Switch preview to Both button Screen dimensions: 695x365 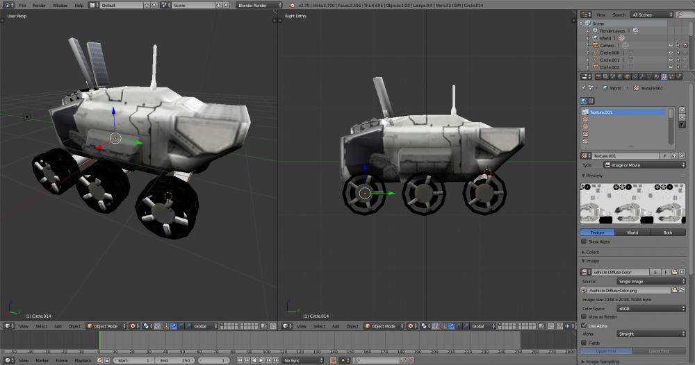point(667,232)
